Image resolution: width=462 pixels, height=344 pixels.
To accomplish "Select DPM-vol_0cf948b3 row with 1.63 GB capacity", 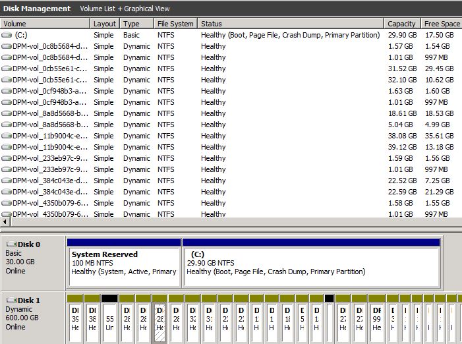I will 231,91.
